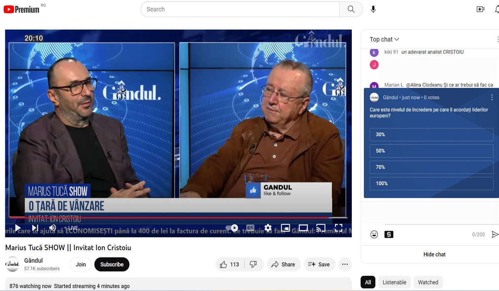This screenshot has width=499, height=291.
Task: Switch to miniplayer mode
Action: (285, 228)
